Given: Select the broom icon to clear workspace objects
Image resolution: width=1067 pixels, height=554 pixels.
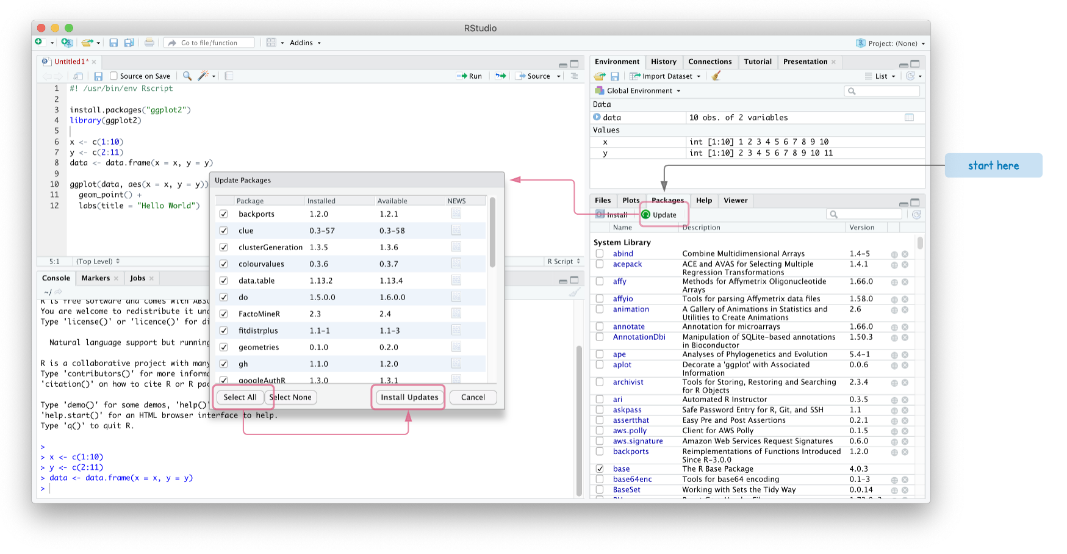Looking at the screenshot, I should 715,76.
